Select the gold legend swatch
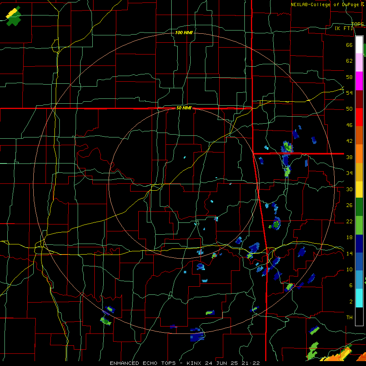The image size is (366, 366). point(359,172)
